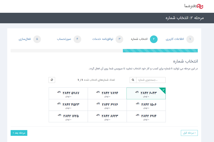Screen dimensions: 214x142
Task: Click the Daftar Shoma logo
Action: point(194,6)
